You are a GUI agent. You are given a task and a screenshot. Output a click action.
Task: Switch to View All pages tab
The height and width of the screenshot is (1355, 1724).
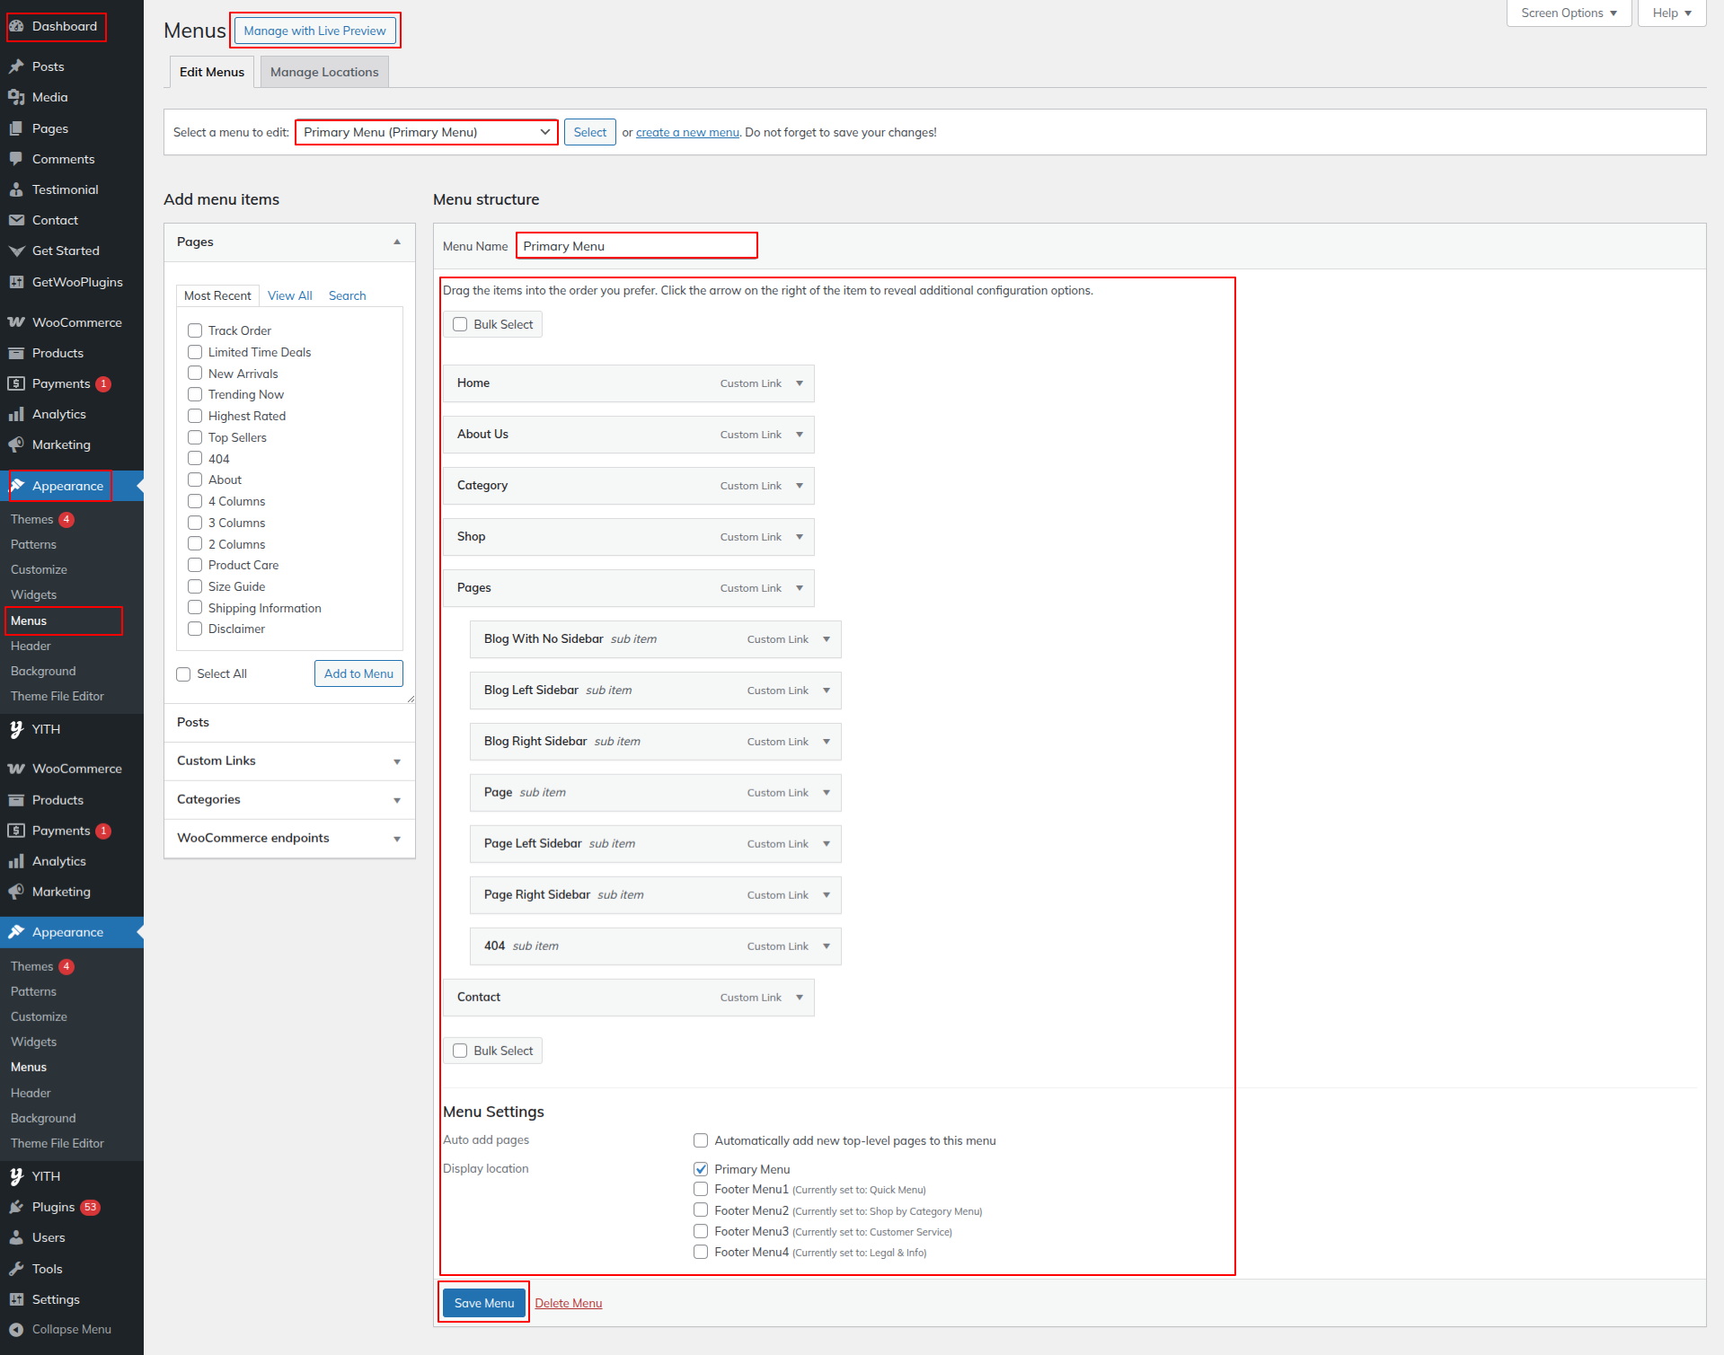(x=289, y=295)
